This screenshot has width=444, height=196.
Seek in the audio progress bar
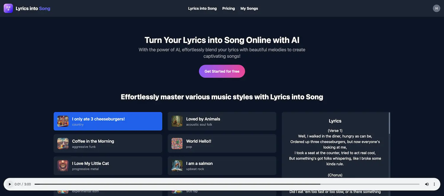[x=227, y=184]
